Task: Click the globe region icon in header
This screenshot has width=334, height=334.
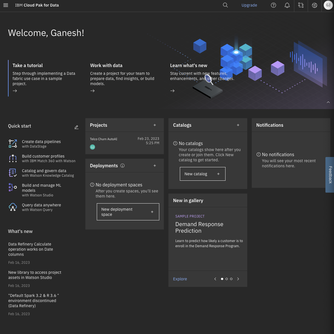Action: click(314, 5)
